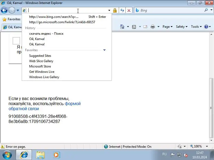Select the Ой, Капча! browser tab
This screenshot has width=214, height=160.
pos(12,27)
